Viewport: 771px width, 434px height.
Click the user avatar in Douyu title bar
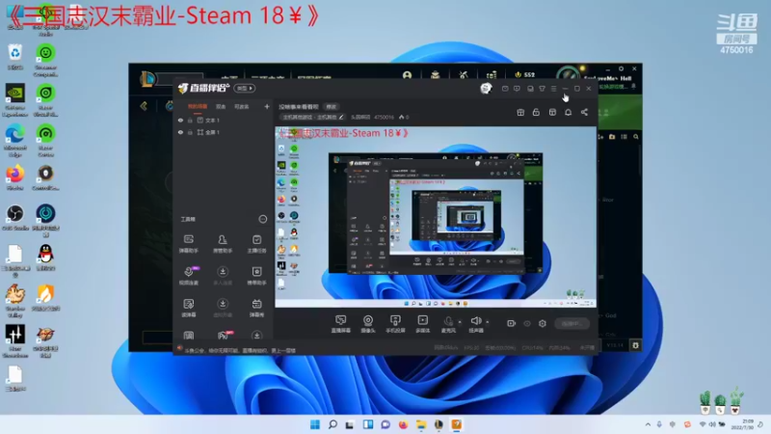pos(486,88)
